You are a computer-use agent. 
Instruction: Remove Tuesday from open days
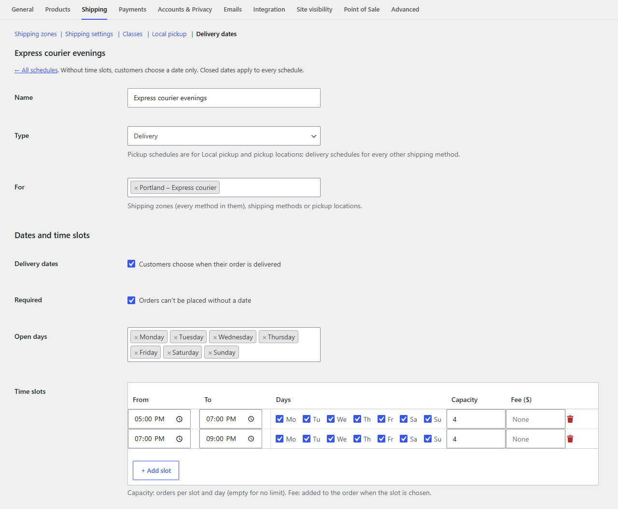pos(176,337)
